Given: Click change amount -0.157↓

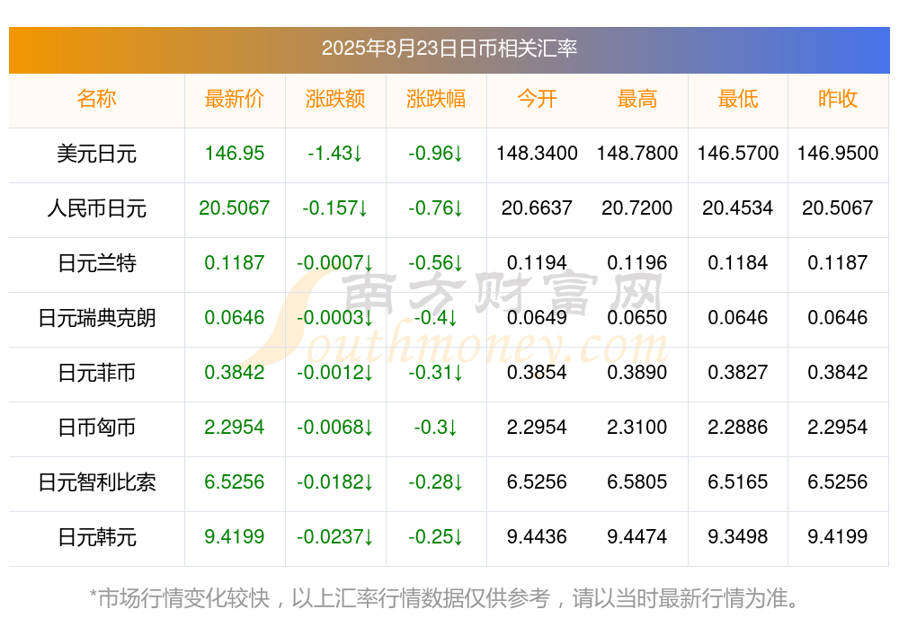Looking at the screenshot, I should (x=334, y=208).
